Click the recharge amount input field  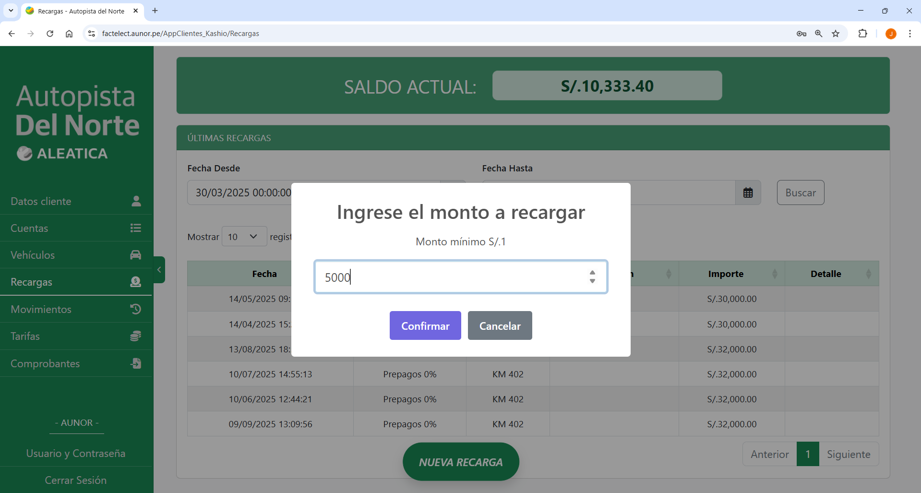pos(451,277)
